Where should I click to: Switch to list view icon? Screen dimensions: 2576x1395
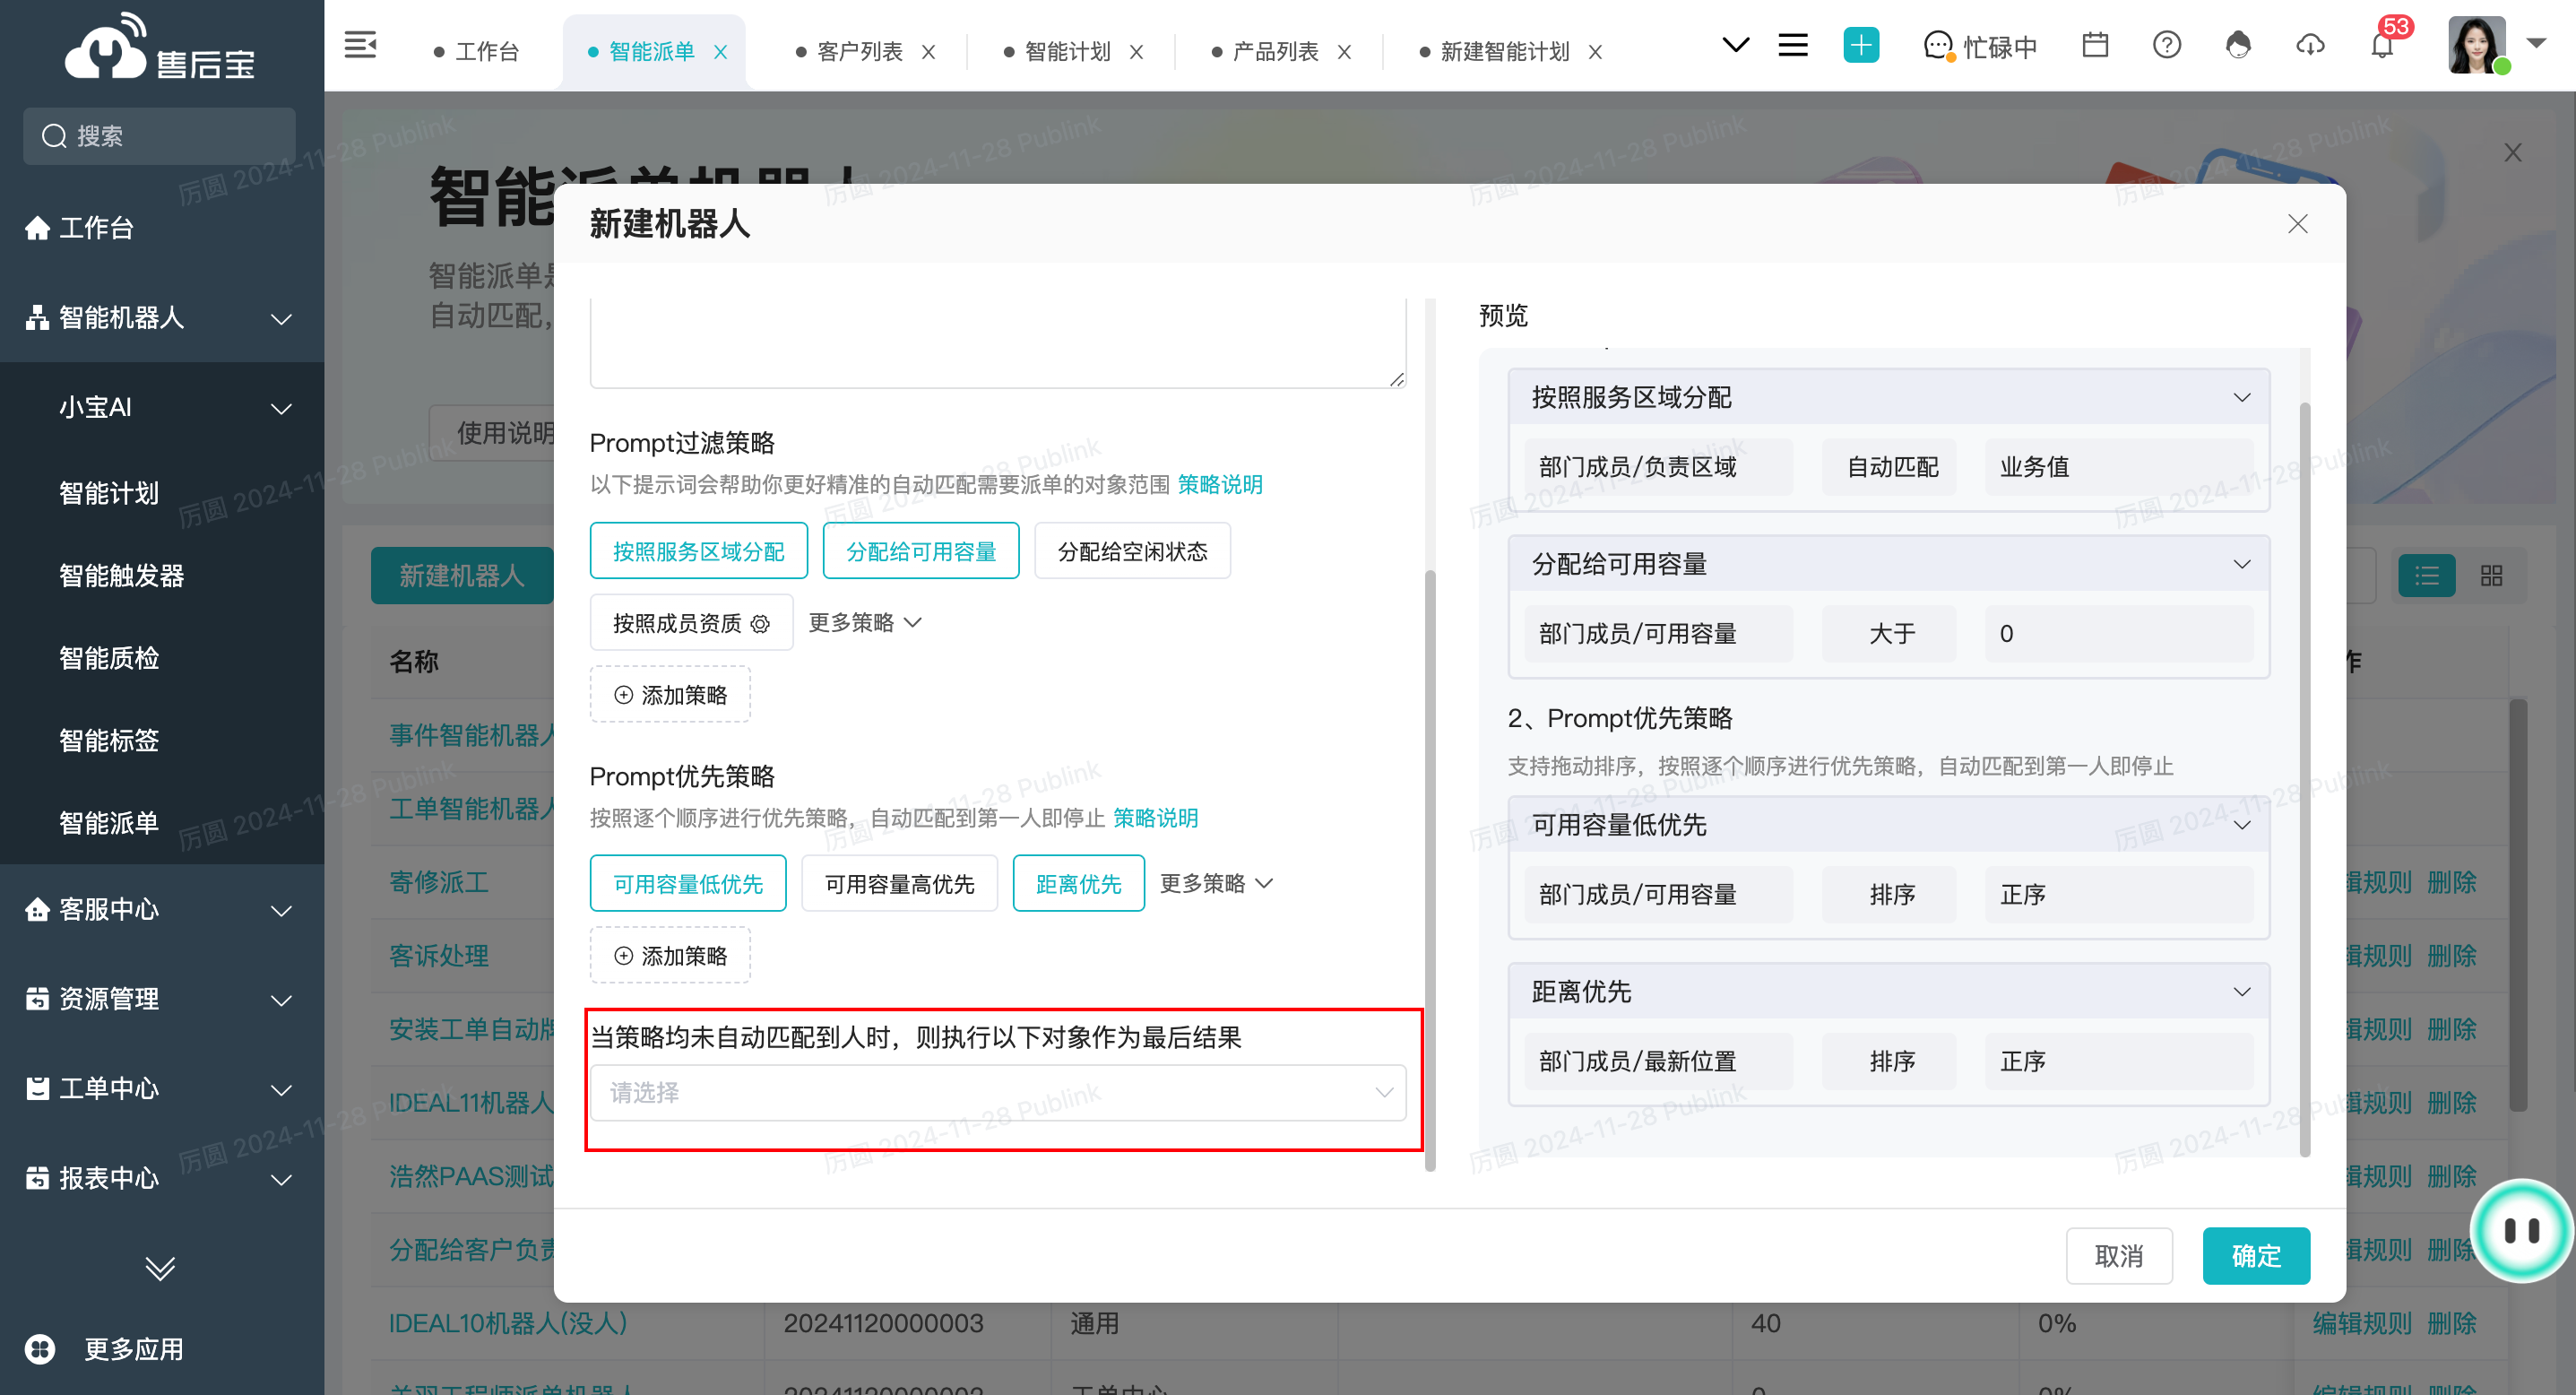2427,576
